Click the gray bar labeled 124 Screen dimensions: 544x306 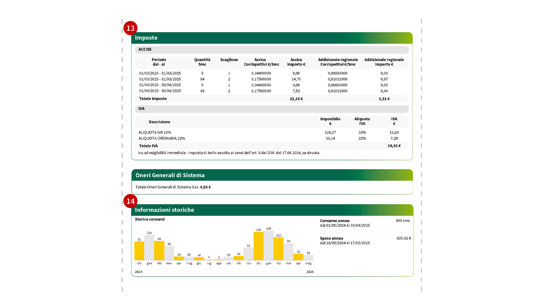coord(149,248)
